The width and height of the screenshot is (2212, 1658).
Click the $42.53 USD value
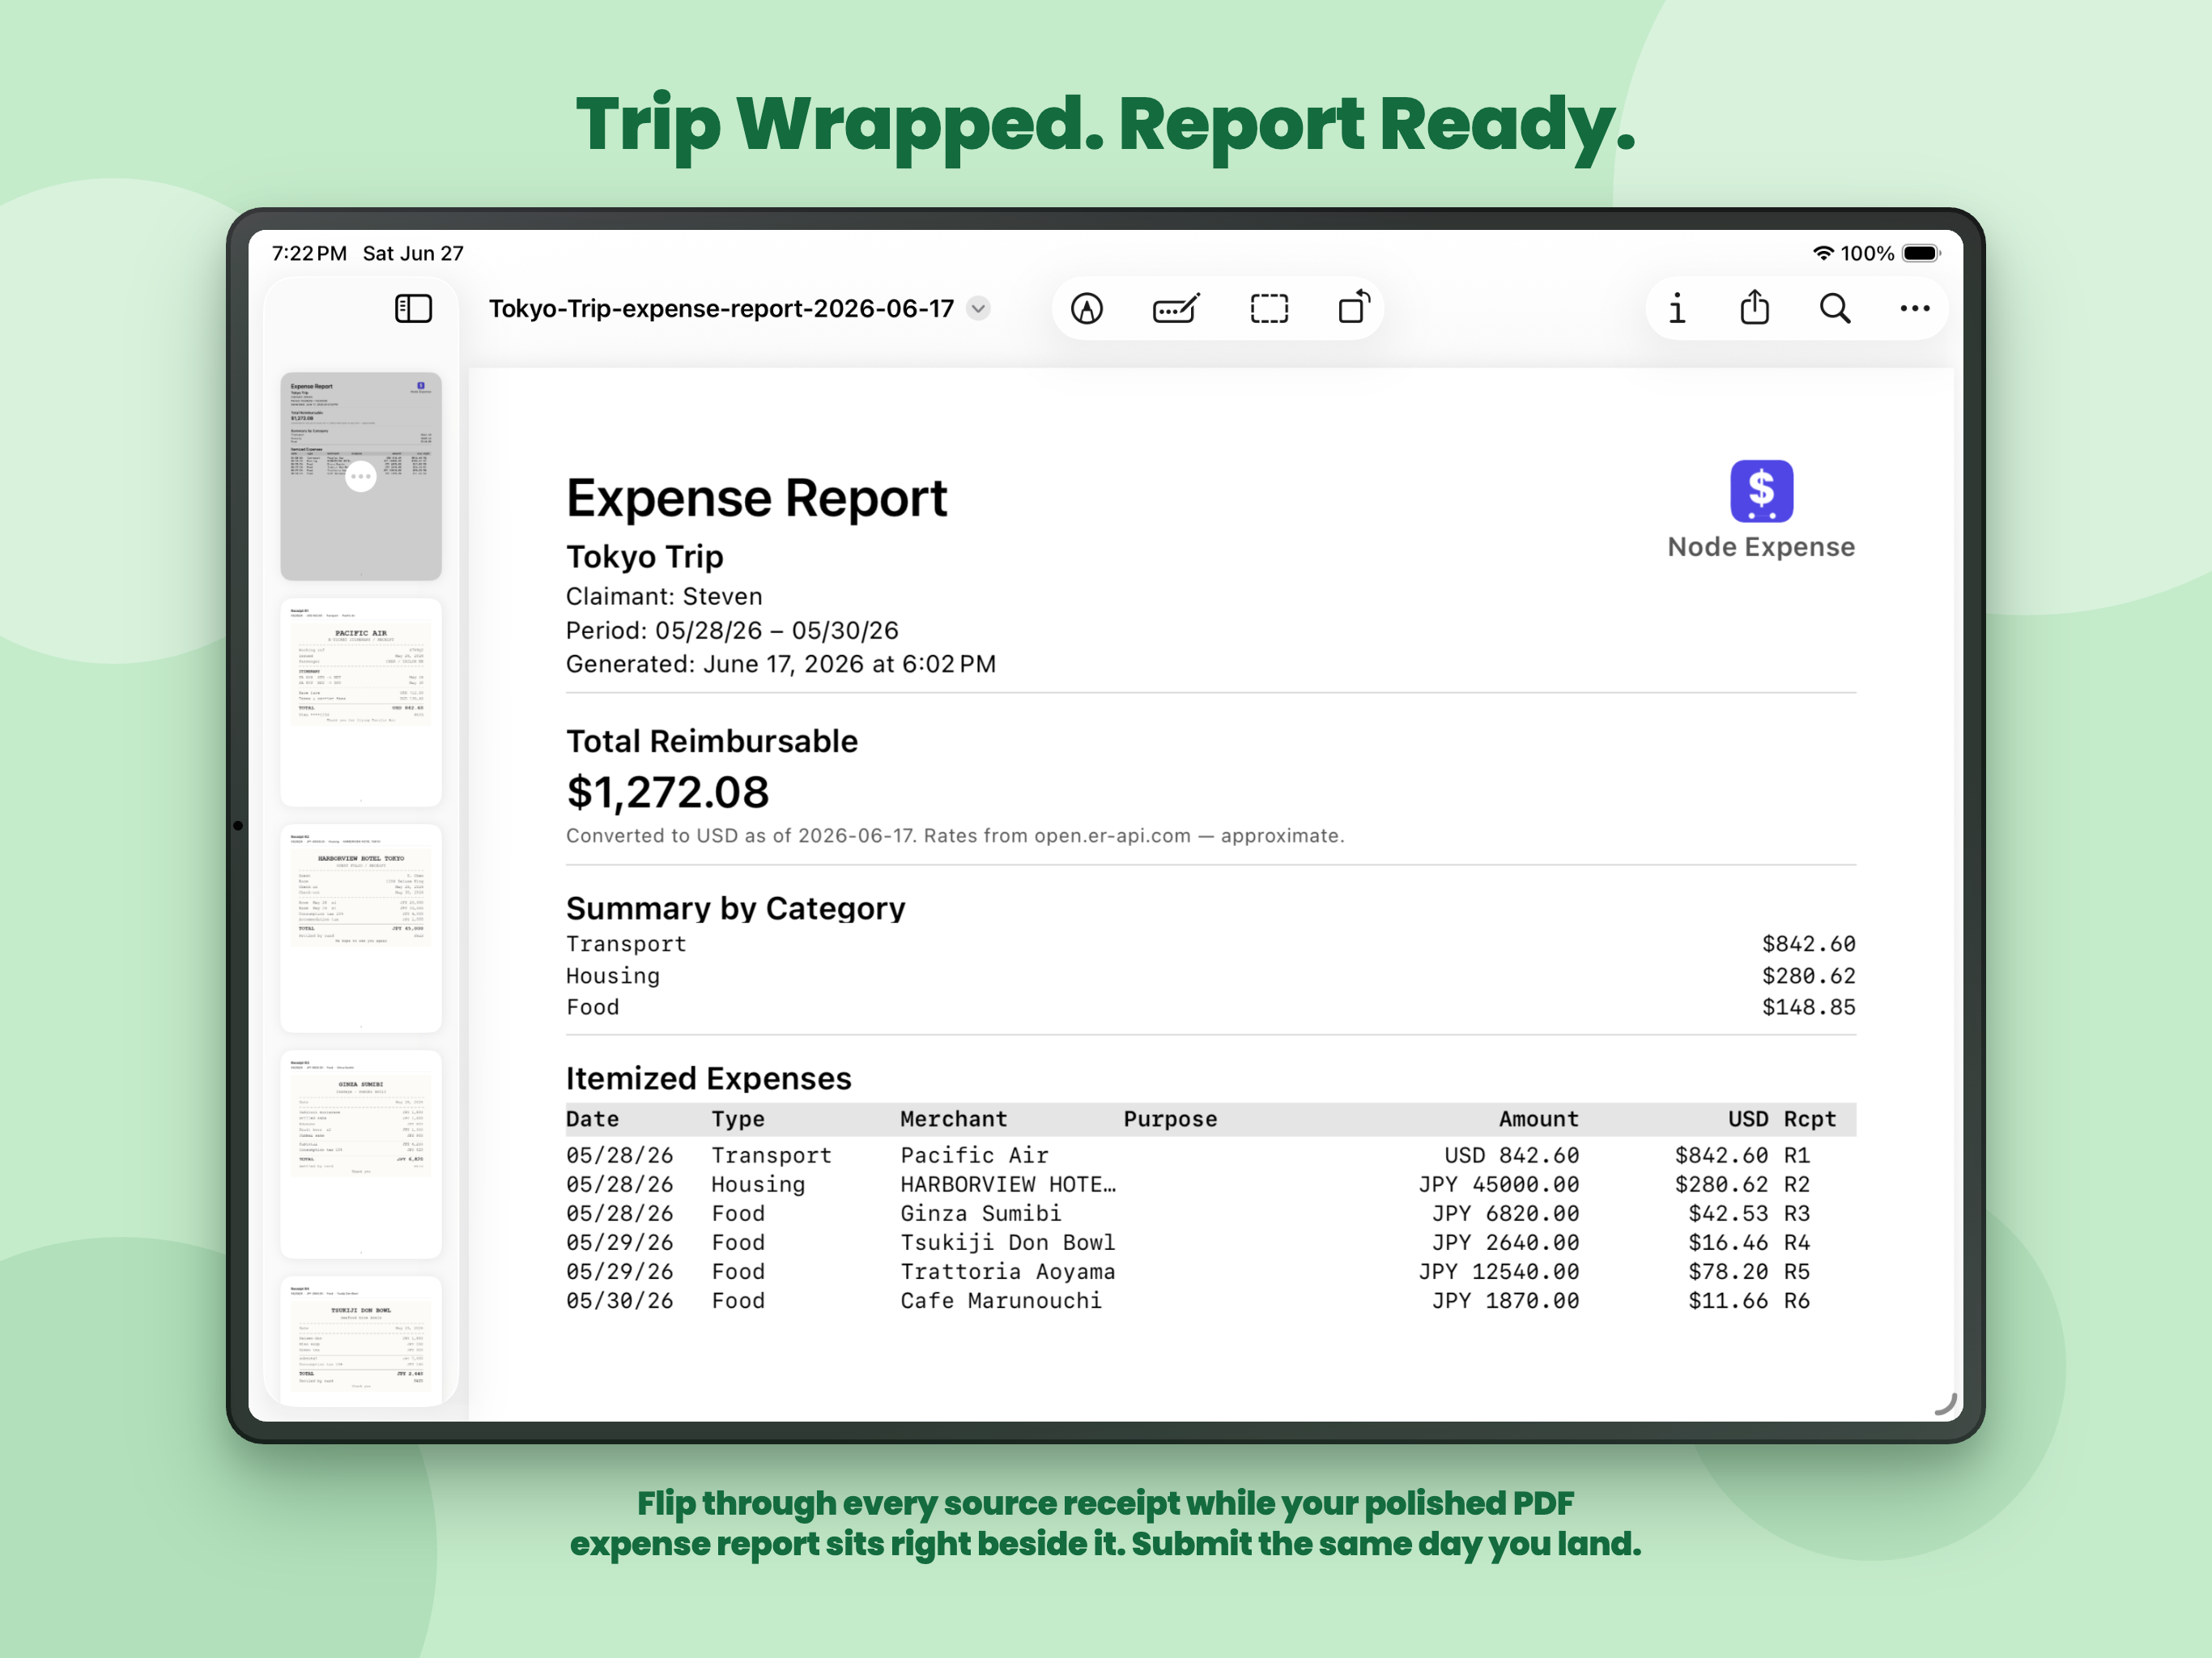click(1728, 1213)
